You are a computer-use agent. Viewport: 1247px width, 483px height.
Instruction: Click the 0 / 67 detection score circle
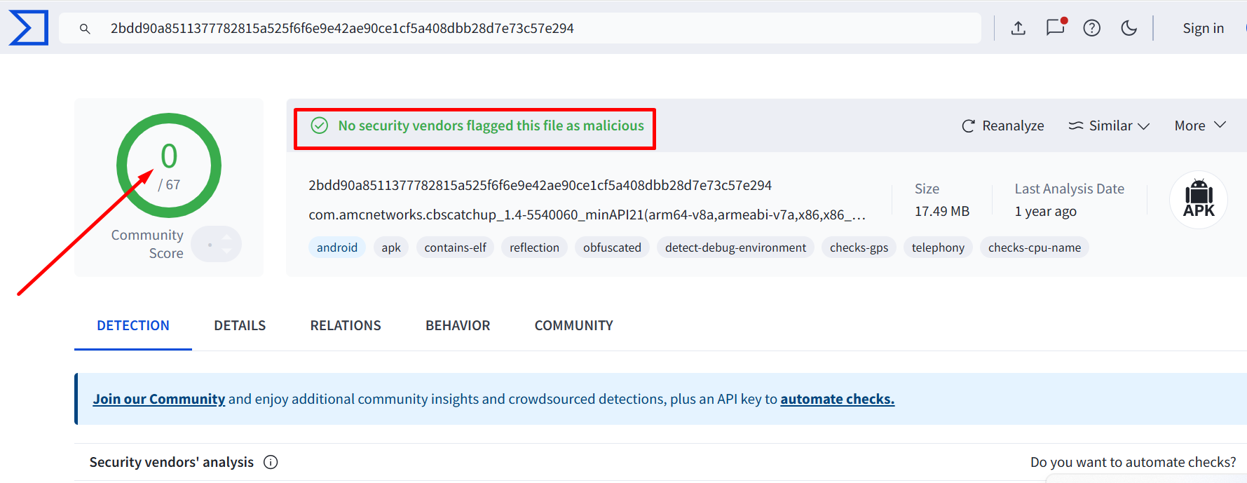[169, 165]
